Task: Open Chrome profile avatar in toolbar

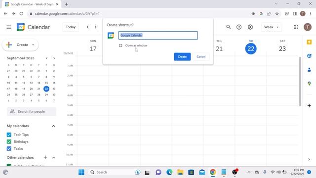Action: click(x=303, y=14)
